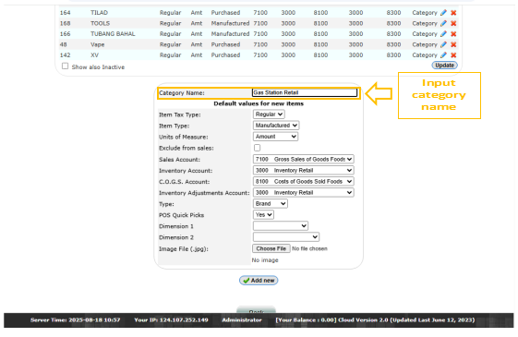Select the Vape name cell
The height and width of the screenshot is (337, 518).
[98, 44]
